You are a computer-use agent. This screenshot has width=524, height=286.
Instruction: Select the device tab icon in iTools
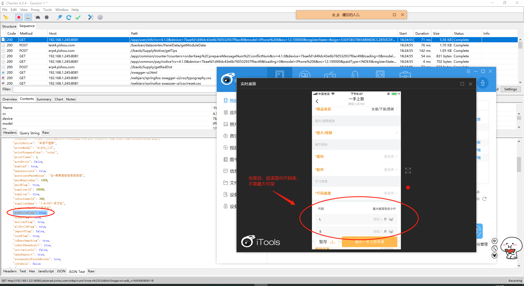[x=280, y=74]
